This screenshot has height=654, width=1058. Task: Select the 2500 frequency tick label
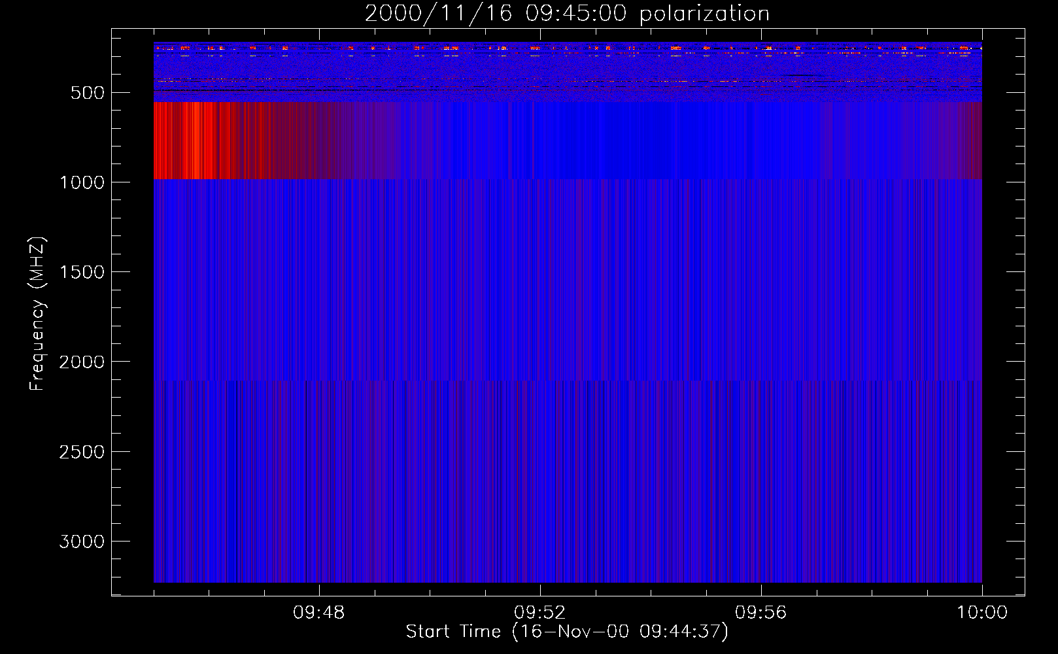[x=82, y=452]
